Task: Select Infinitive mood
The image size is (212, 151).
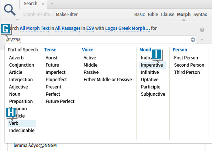Action: point(150,72)
